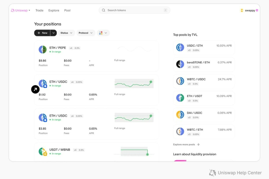Open the network selector dropdown
This screenshot has height=179, width=269.
[x=103, y=33]
